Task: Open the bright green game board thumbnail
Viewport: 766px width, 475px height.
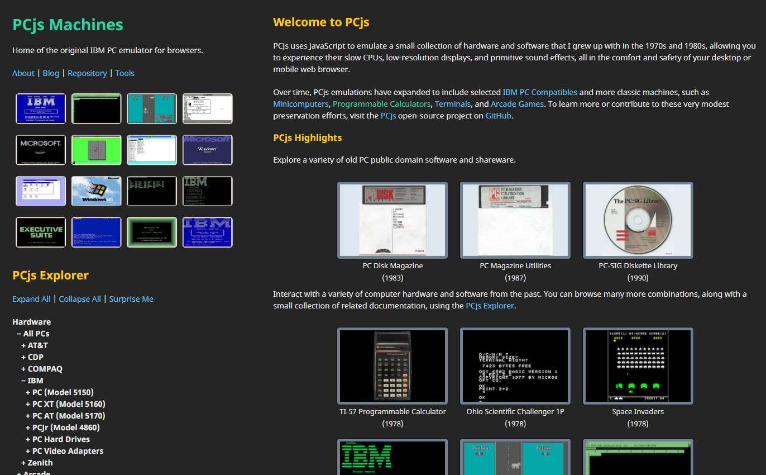Action: point(96,150)
